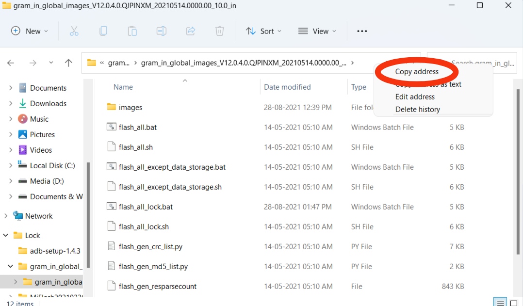
Task: Click the Paste icon in the toolbar
Action: pyautogui.click(x=131, y=31)
